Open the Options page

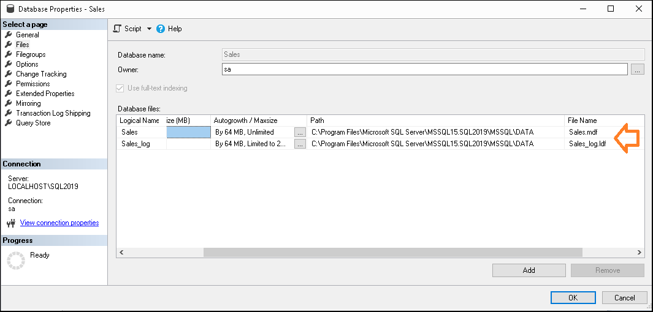pos(27,64)
